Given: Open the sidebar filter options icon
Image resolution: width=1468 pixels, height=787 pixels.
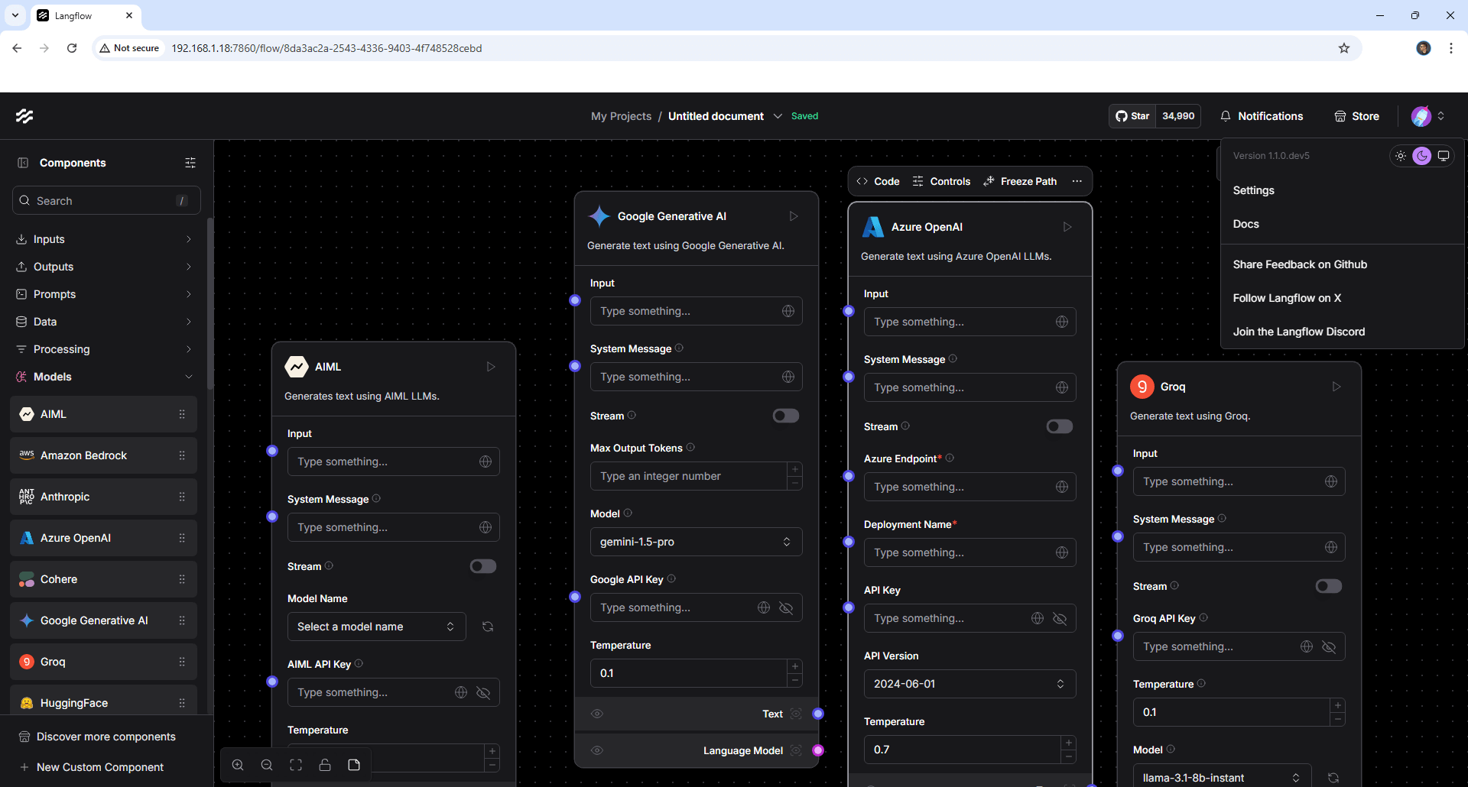Looking at the screenshot, I should (x=190, y=163).
